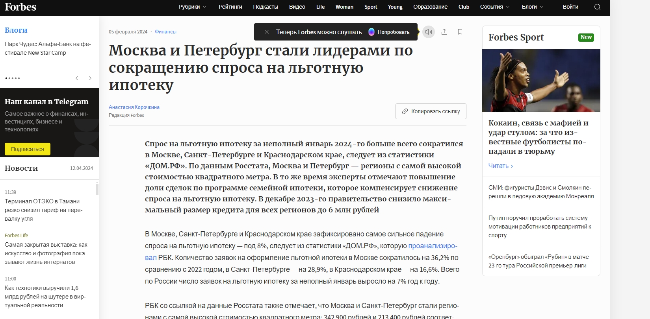Click the '12.04.2024' news date

(82, 168)
